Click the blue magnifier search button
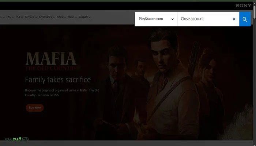The image size is (256, 146). (245, 19)
